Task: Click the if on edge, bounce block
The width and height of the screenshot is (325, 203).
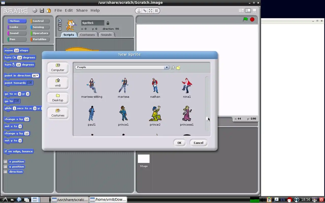Action: coord(19,151)
